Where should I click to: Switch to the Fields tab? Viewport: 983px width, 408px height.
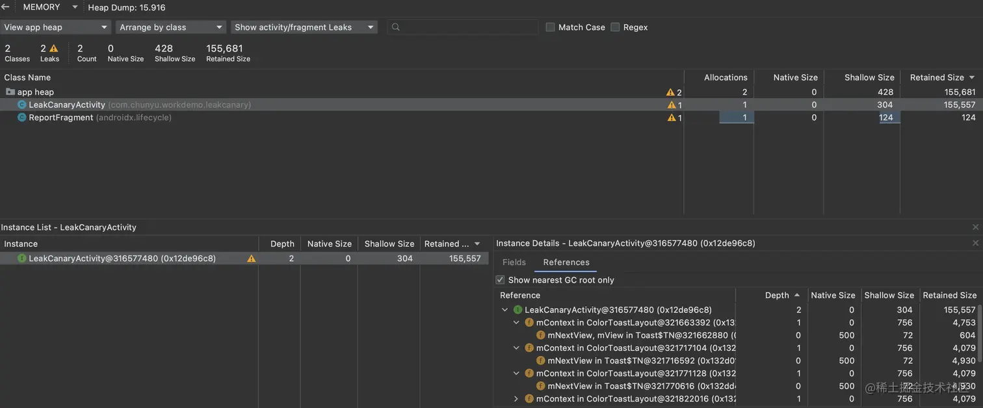point(514,262)
